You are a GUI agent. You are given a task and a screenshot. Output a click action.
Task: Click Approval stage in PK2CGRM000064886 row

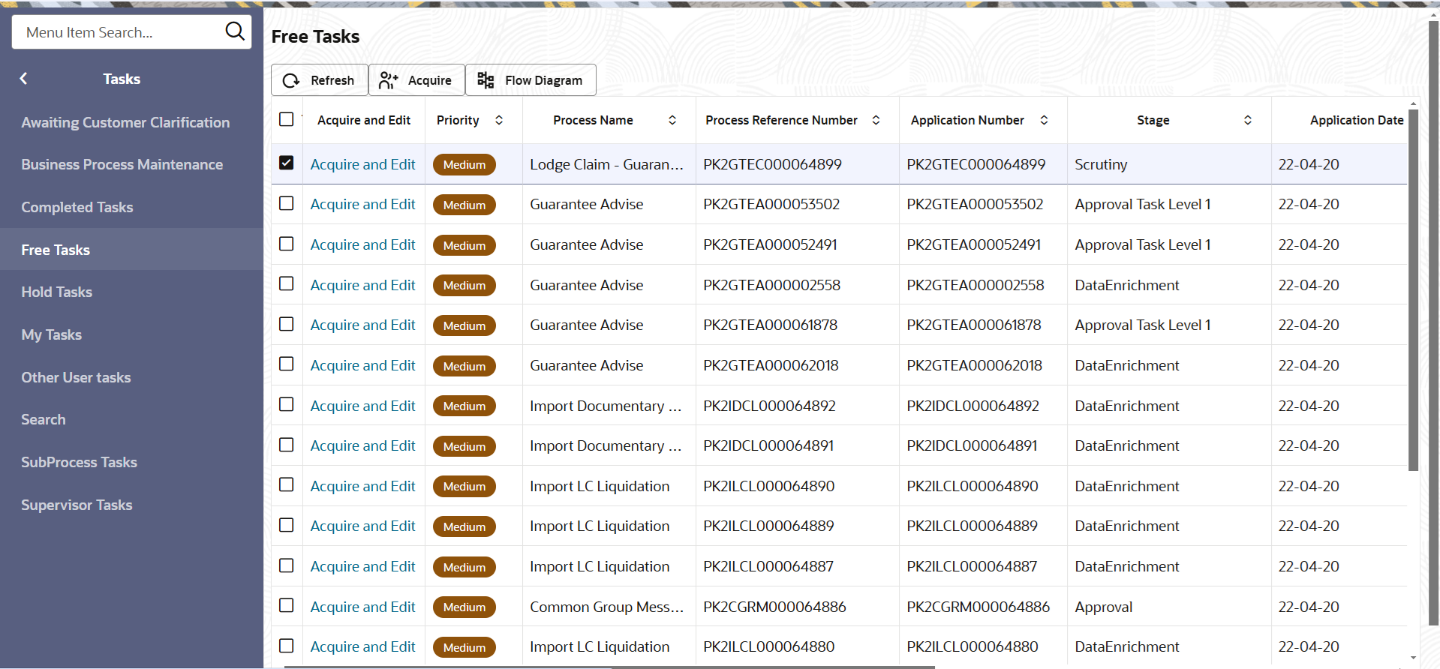point(1103,607)
